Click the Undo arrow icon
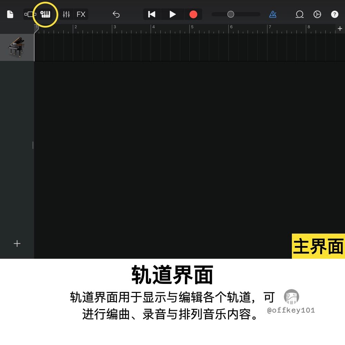Image resolution: width=345 pixels, height=345 pixels. (117, 14)
